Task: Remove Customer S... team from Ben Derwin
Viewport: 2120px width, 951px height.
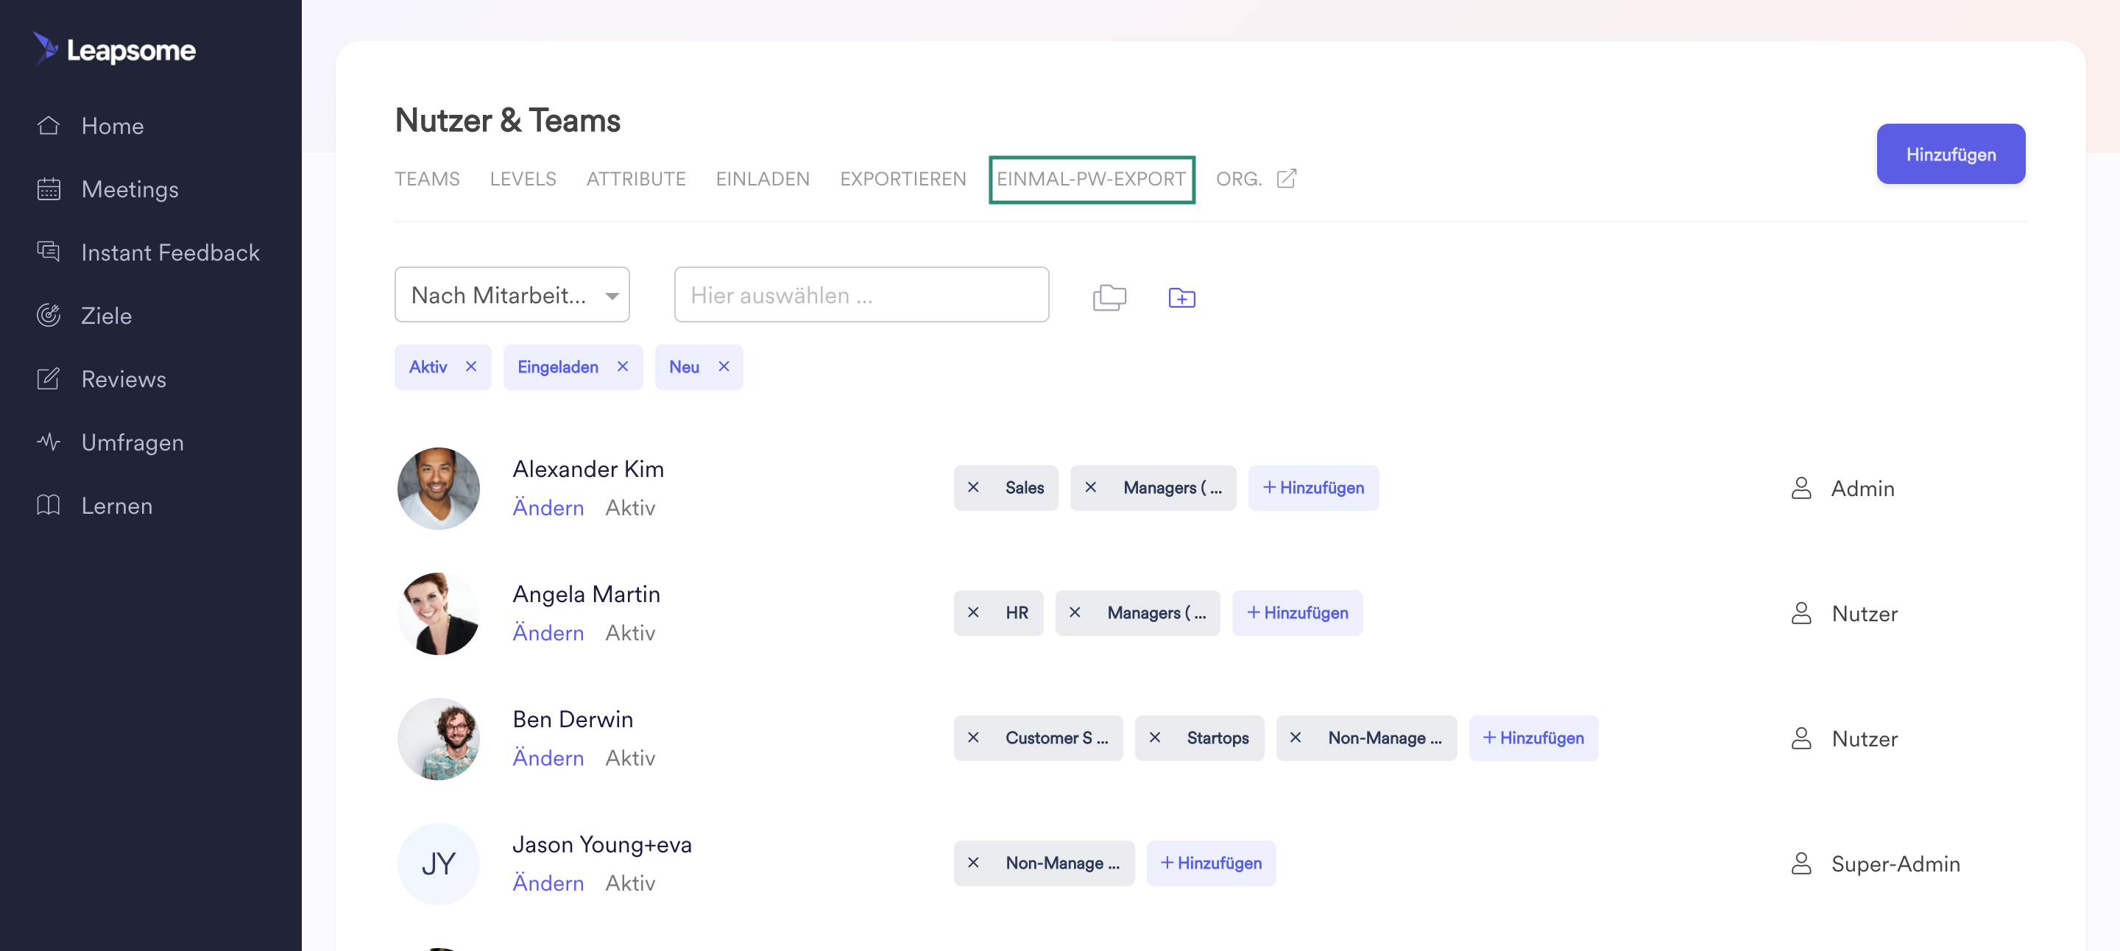Action: pyautogui.click(x=972, y=738)
